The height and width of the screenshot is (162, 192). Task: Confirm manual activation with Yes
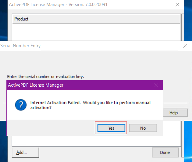click(111, 128)
